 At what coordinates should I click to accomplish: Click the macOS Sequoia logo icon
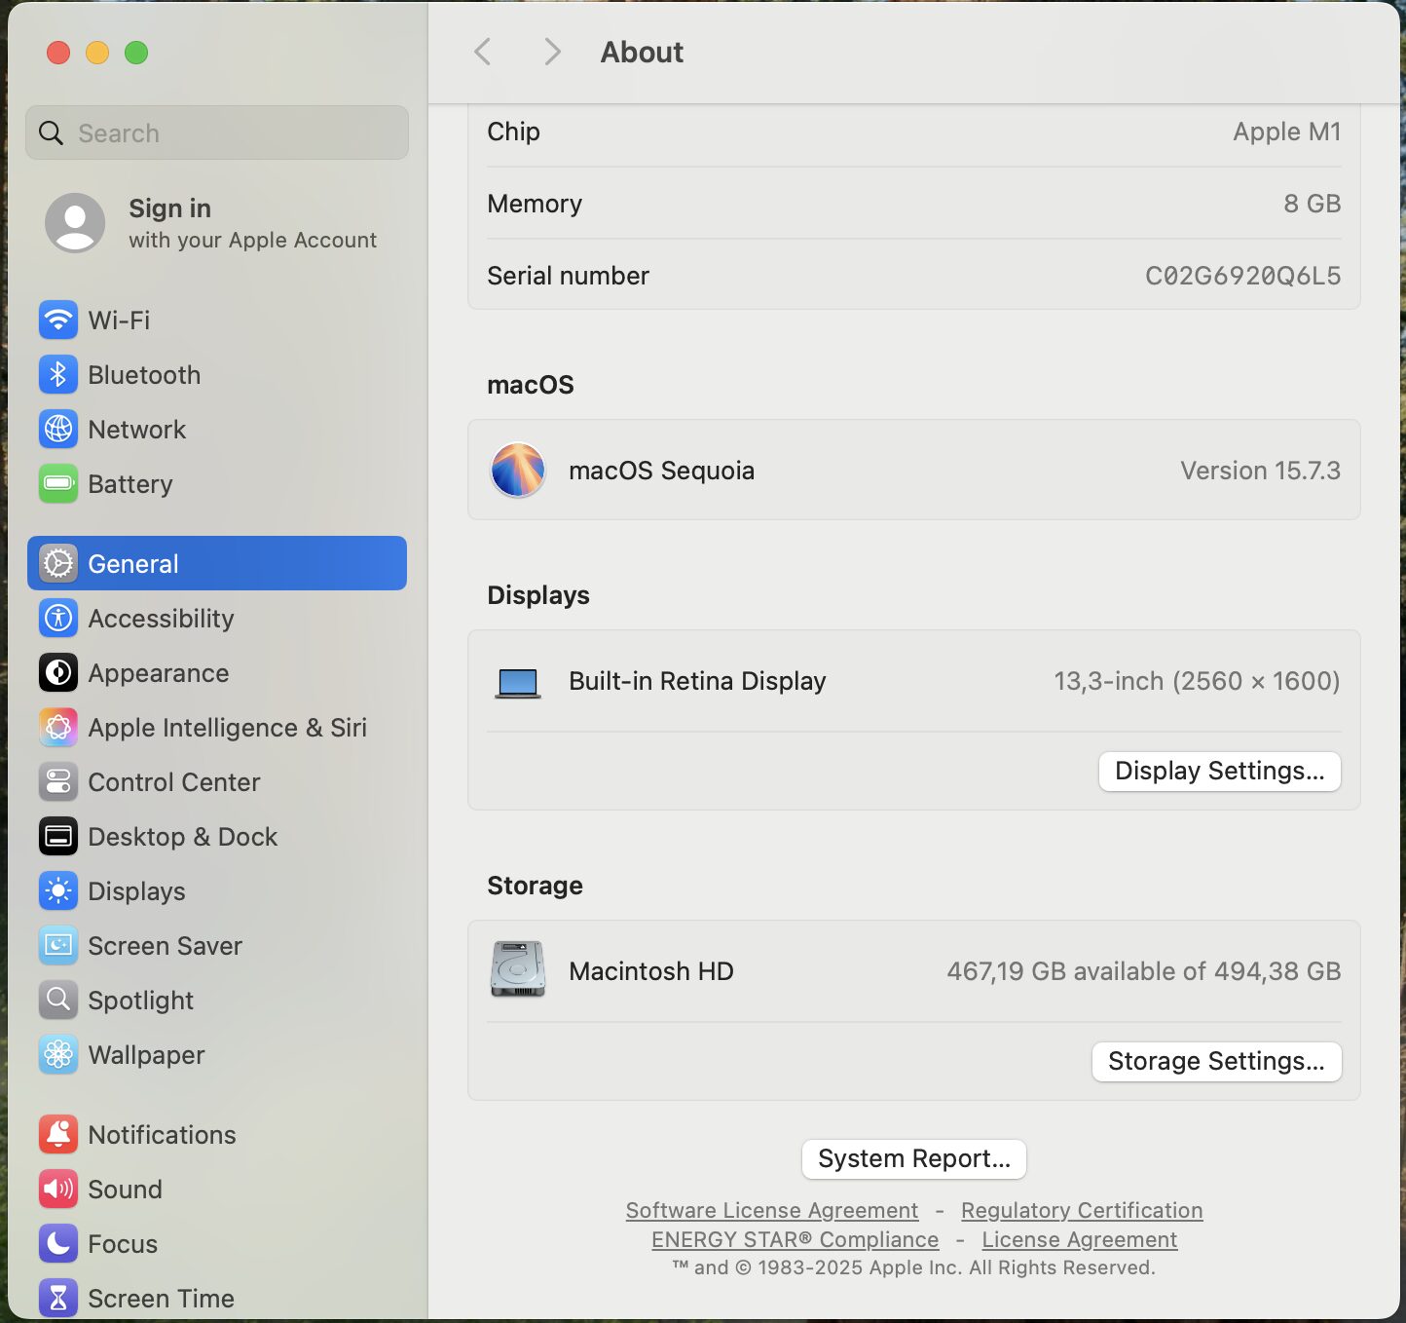click(518, 470)
